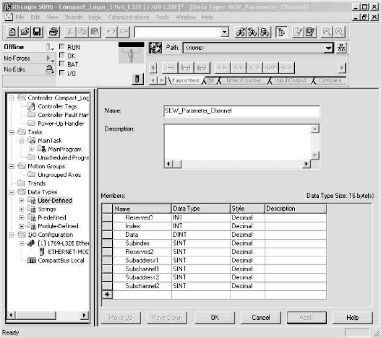
Task: Click the Move Up button
Action: click(121, 318)
